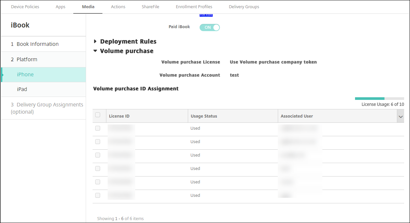The height and width of the screenshot is (223, 410).
Task: Sort by the Usage Status column header
Action: (x=204, y=116)
